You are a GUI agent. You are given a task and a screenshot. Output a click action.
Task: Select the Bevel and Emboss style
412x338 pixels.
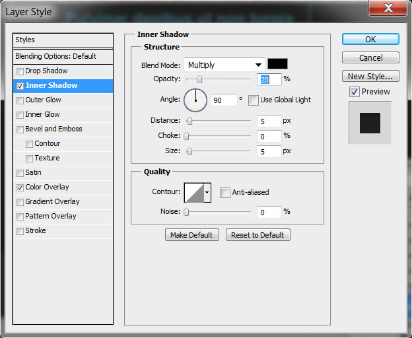(53, 129)
